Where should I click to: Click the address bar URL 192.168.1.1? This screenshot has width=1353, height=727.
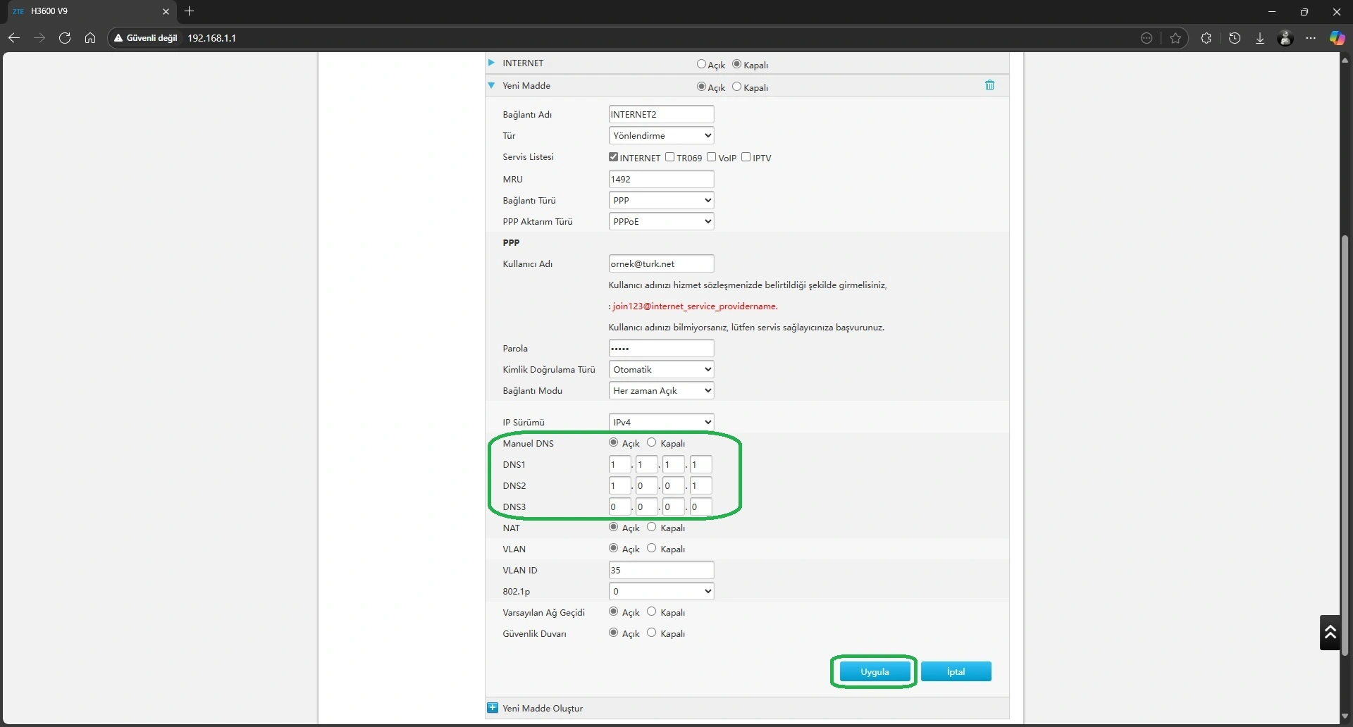tap(211, 38)
